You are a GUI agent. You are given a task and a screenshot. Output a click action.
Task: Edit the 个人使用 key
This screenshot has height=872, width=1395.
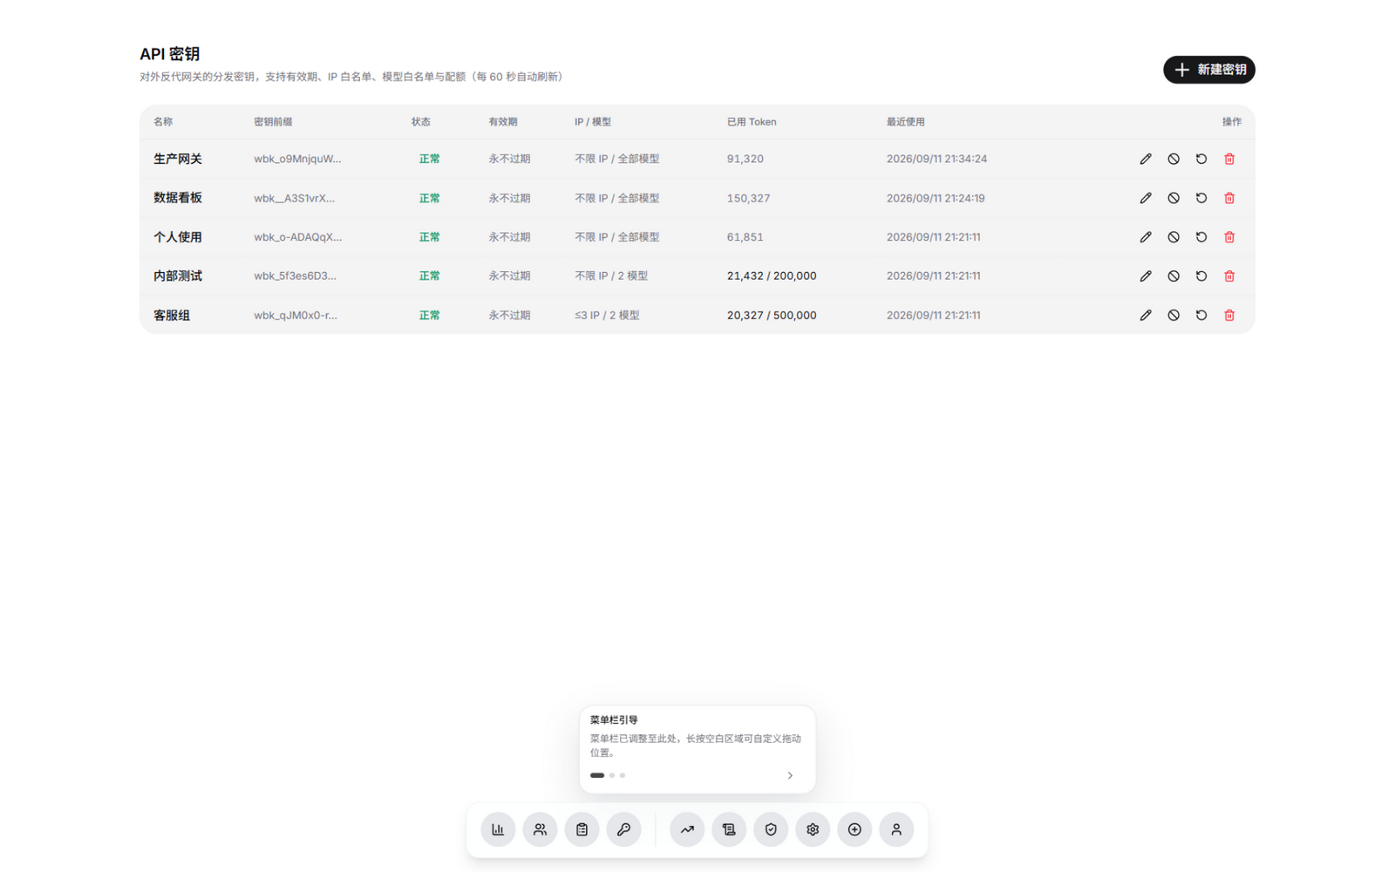click(1146, 237)
